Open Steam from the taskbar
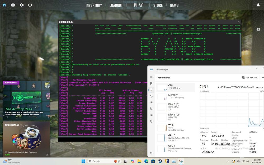The height and width of the screenshot is (165, 264). click(160, 161)
